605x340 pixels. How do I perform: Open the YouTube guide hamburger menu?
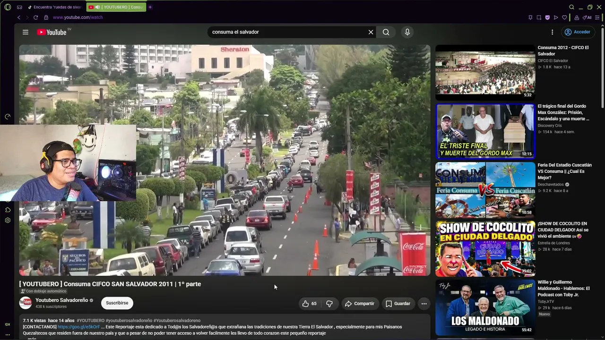pos(26,32)
